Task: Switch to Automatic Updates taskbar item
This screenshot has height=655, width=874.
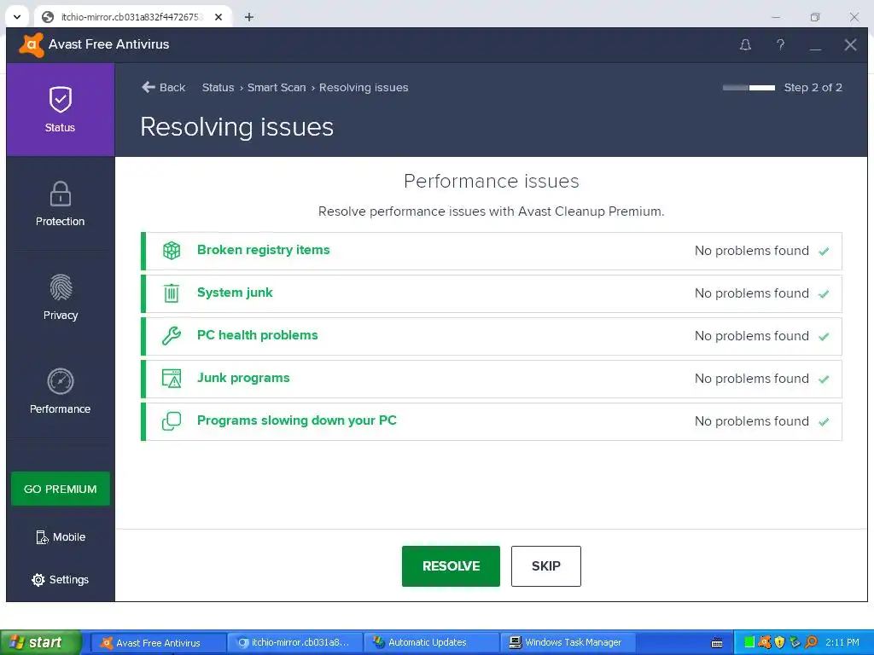Action: (x=431, y=642)
